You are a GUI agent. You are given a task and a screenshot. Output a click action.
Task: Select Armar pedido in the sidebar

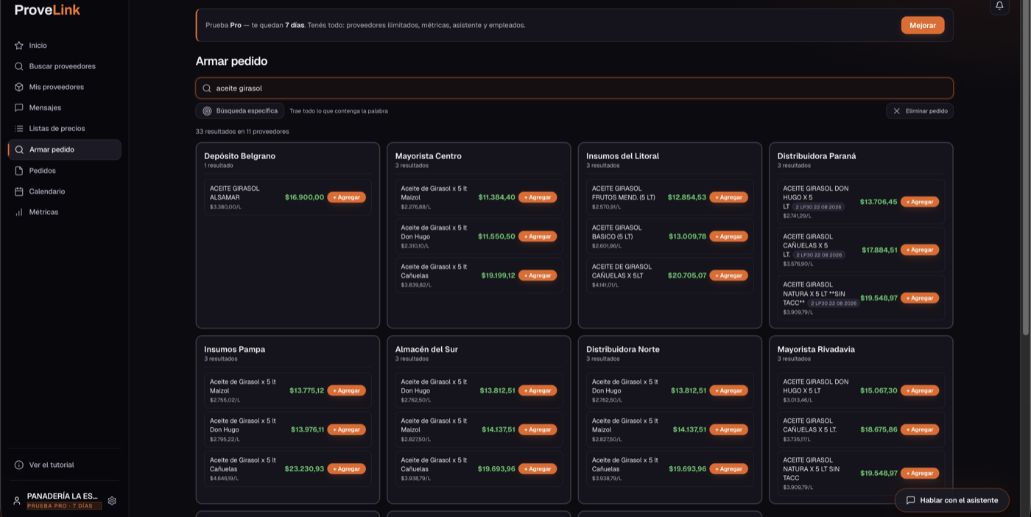65,150
